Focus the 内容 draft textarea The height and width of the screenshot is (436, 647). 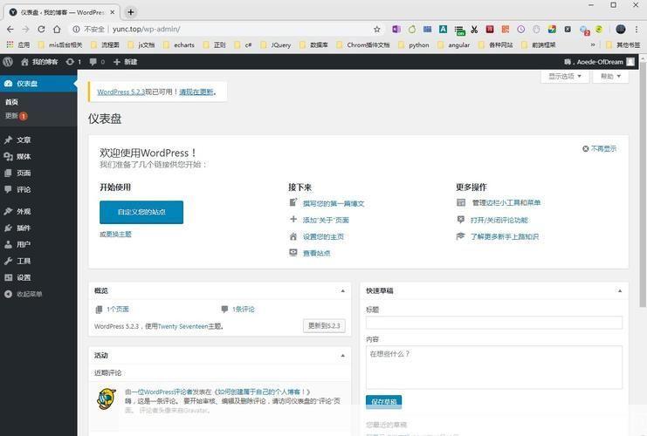494,367
